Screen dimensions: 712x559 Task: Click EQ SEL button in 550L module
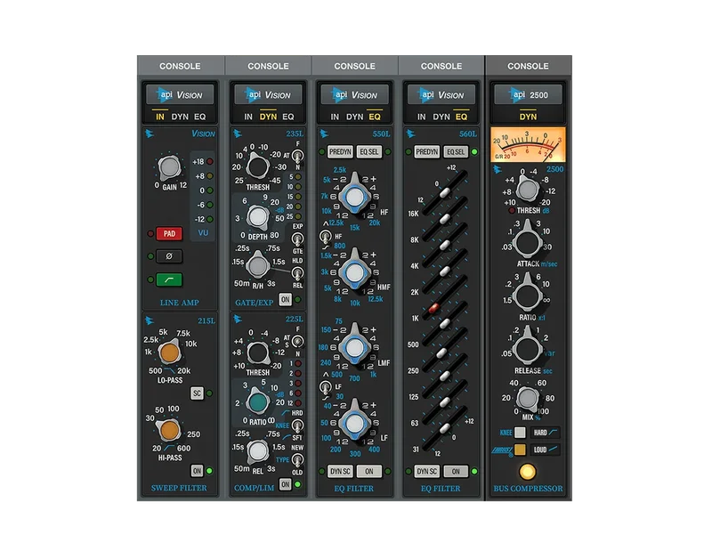click(x=368, y=151)
